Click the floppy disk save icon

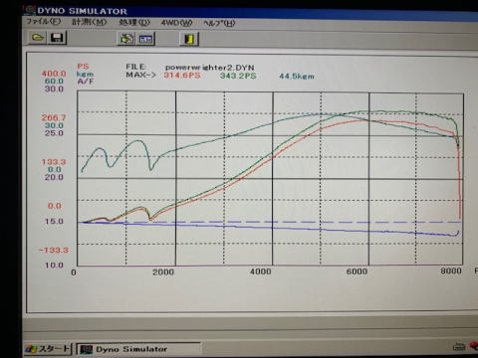(x=57, y=38)
